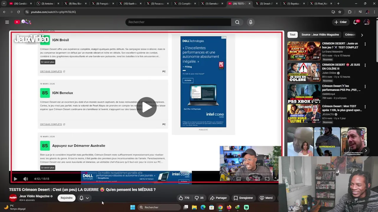Select the Source : Jeux Vidéo Magazine chip
This screenshot has width=378, height=212.
point(320,35)
